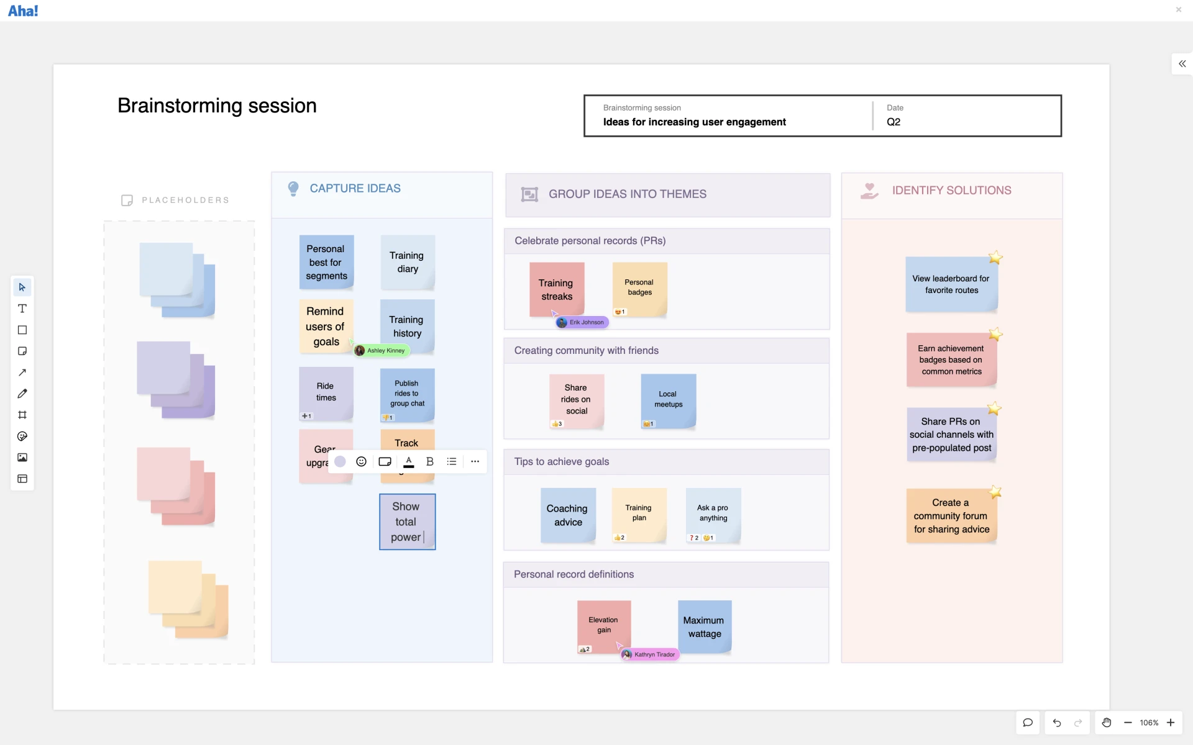Viewport: 1193px width, 745px height.
Task: Click the zoom percentage display field
Action: (1148, 722)
